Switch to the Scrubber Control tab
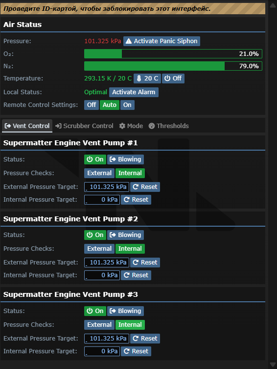277x369 pixels. (84, 126)
